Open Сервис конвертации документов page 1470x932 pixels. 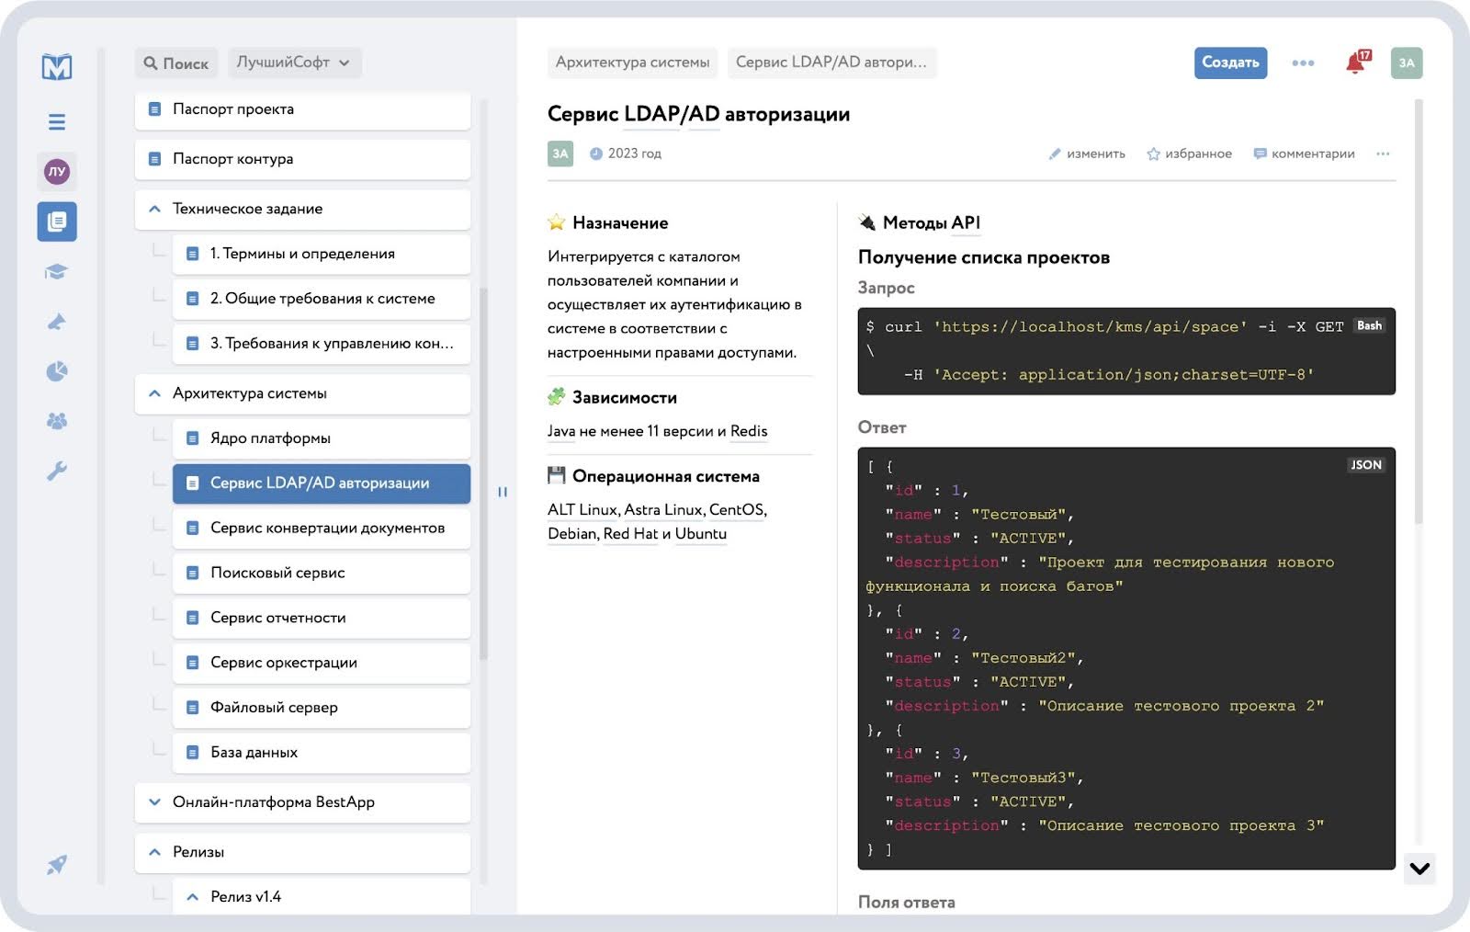tap(322, 529)
